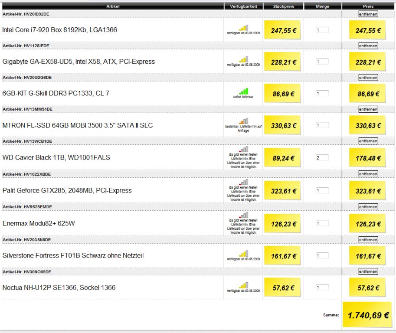
Task: Remove the Noctua NH-U12P item
Action: click(x=368, y=271)
